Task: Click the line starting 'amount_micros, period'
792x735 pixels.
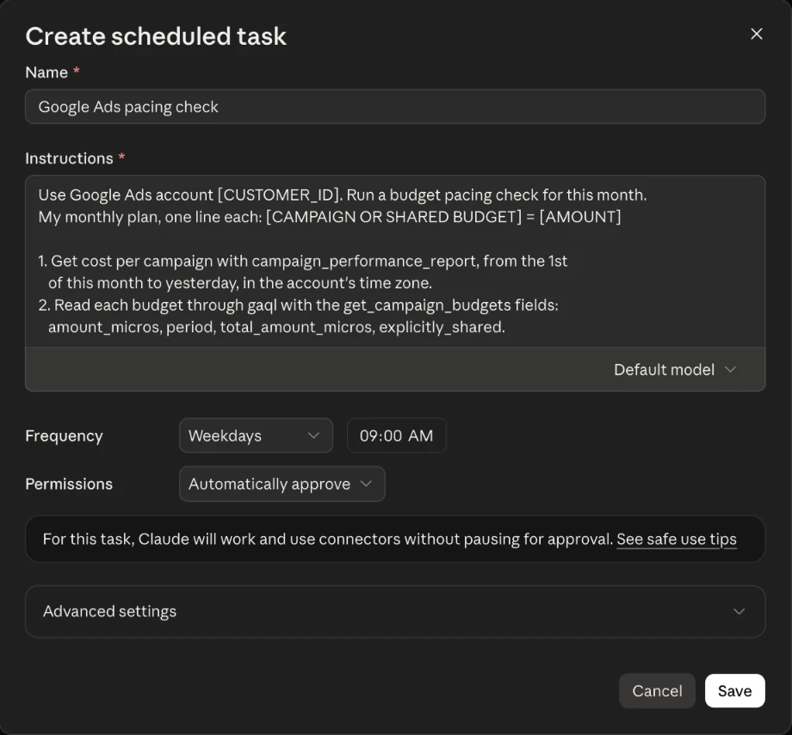Action: coord(276,327)
